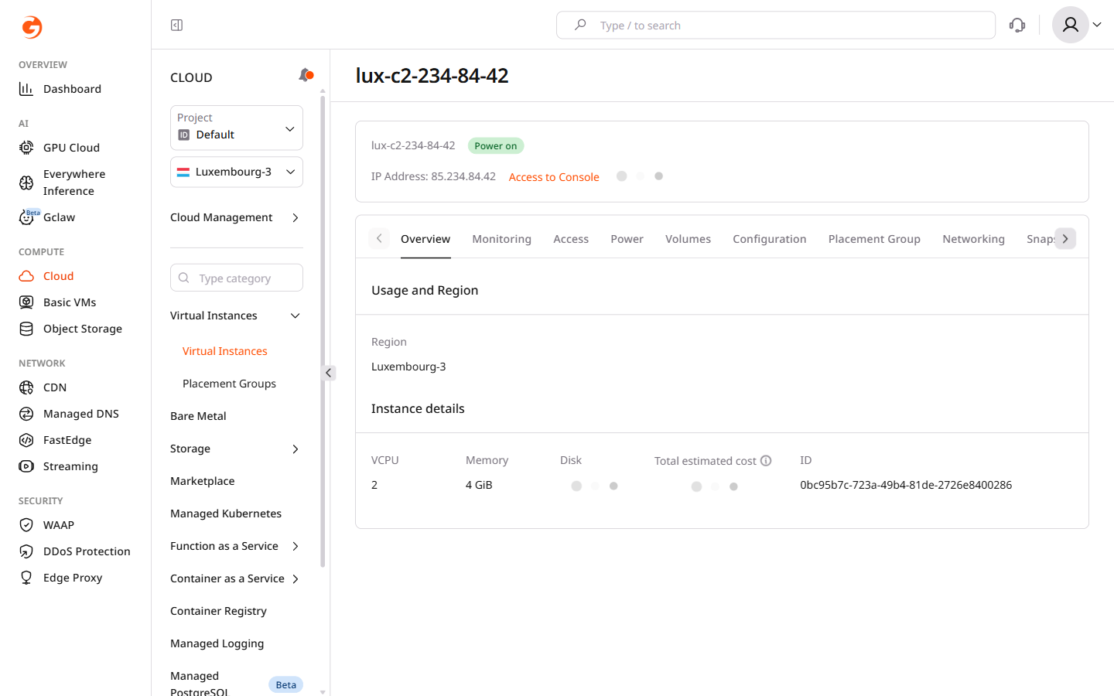Focus the top search bar
Viewport: 1114px width, 696px height.
pos(776,25)
